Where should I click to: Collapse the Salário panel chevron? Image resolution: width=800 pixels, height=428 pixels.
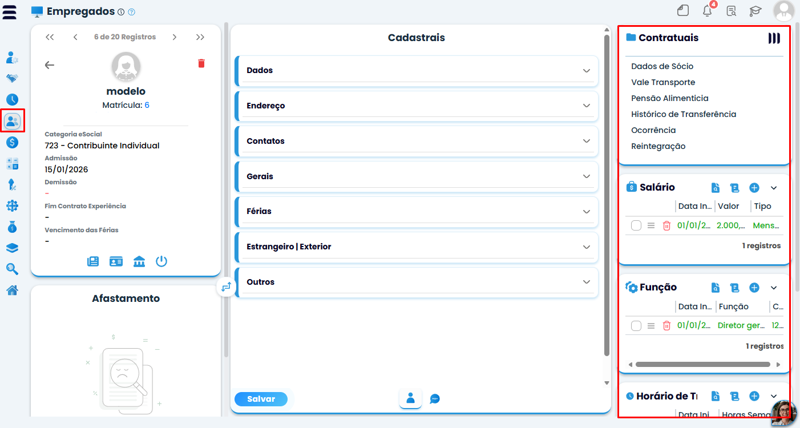[774, 188]
